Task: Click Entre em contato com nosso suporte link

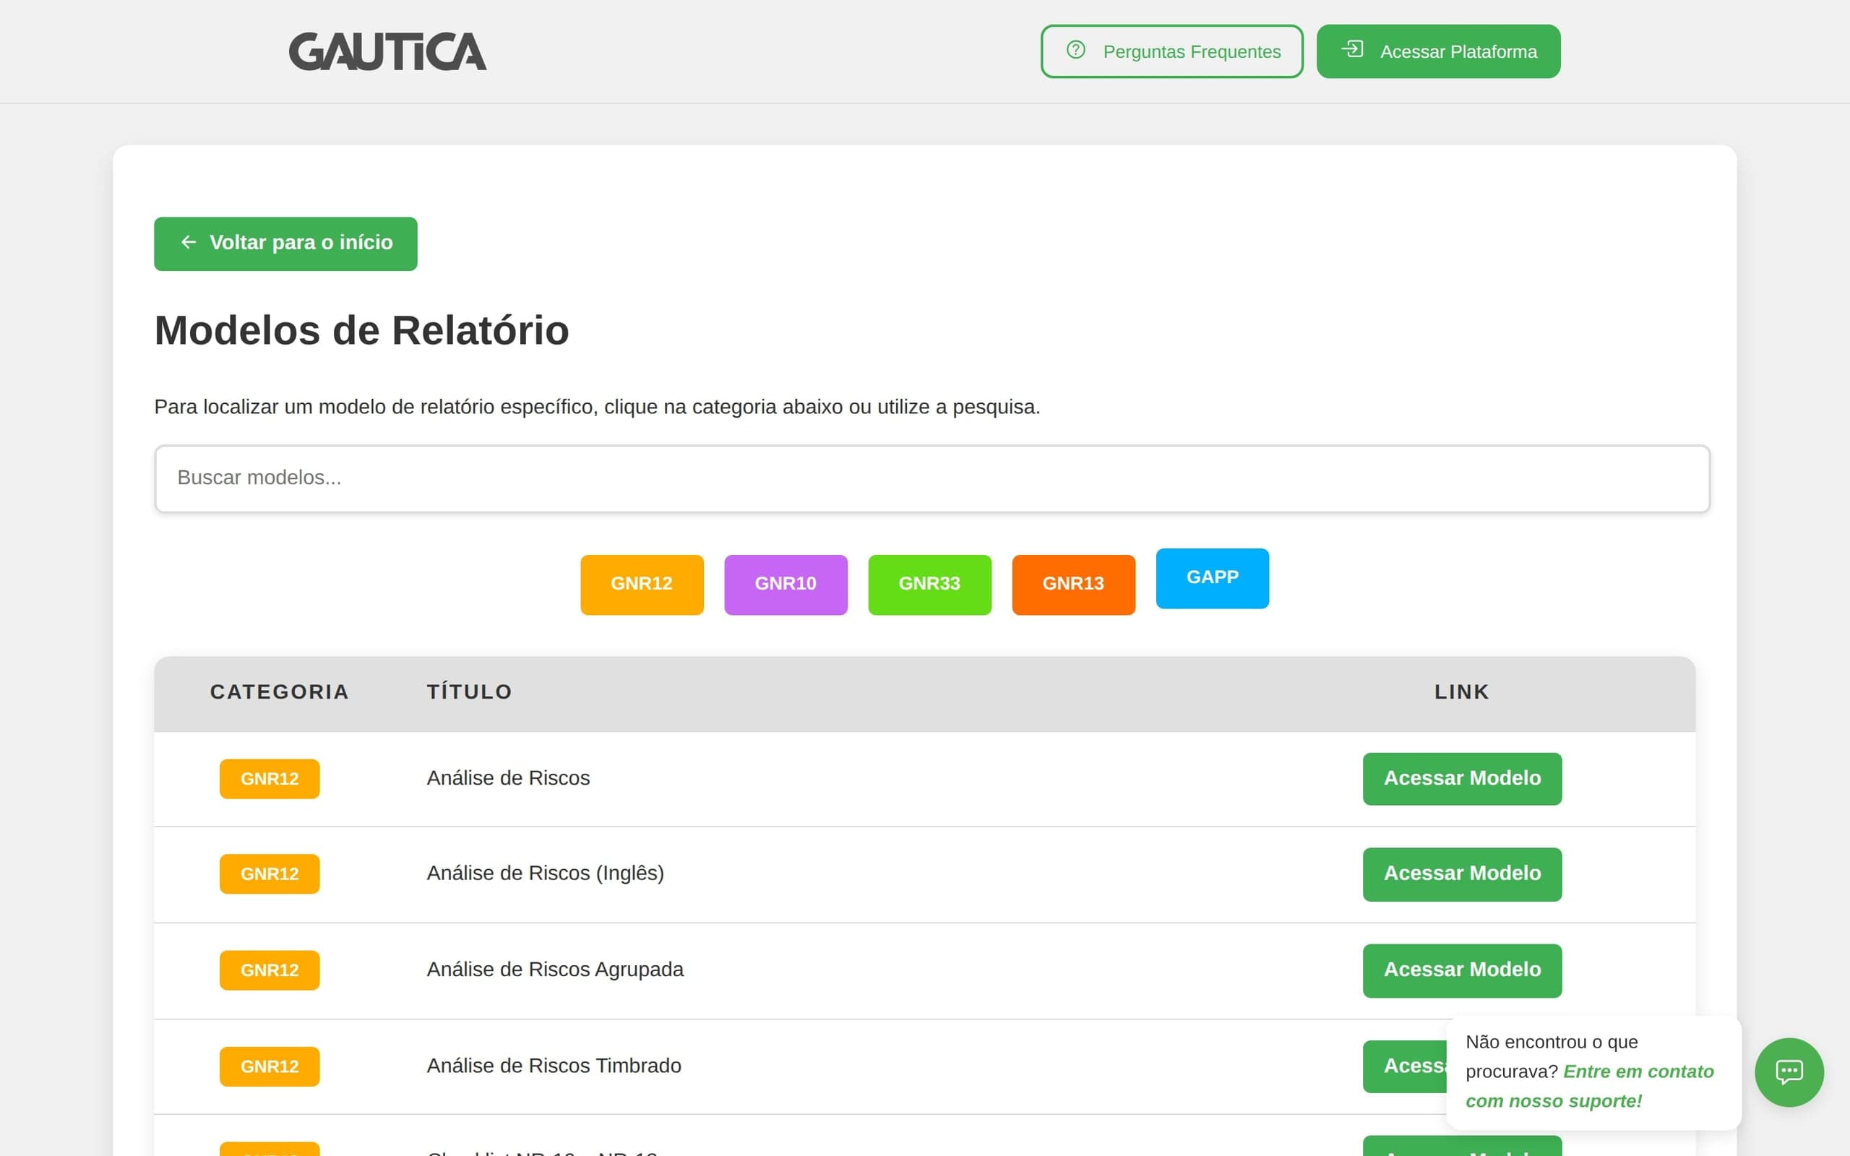Action: [1589, 1087]
